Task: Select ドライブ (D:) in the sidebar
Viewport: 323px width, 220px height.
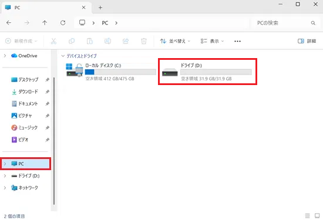Action: tap(25, 176)
